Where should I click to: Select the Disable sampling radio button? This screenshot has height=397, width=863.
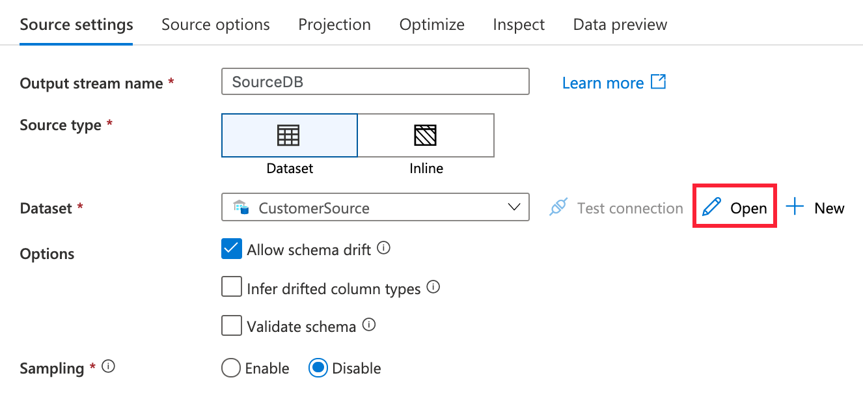(x=318, y=368)
